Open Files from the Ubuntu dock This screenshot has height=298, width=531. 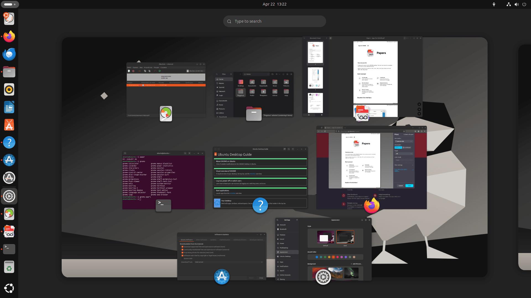click(9, 72)
